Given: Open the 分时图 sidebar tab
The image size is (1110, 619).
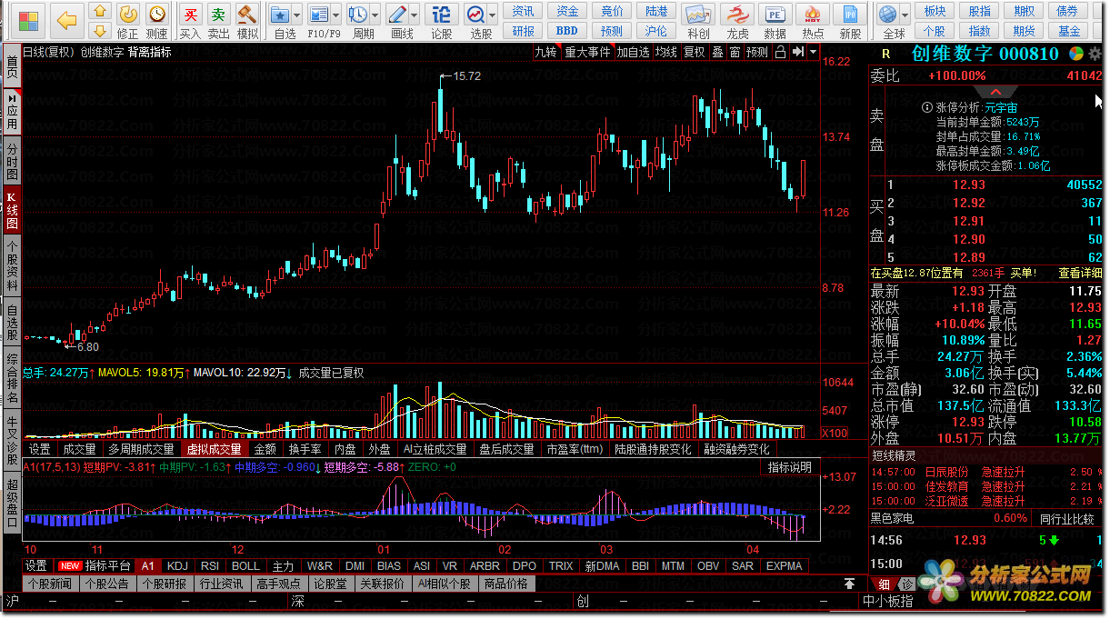Looking at the screenshot, I should coord(12,160).
